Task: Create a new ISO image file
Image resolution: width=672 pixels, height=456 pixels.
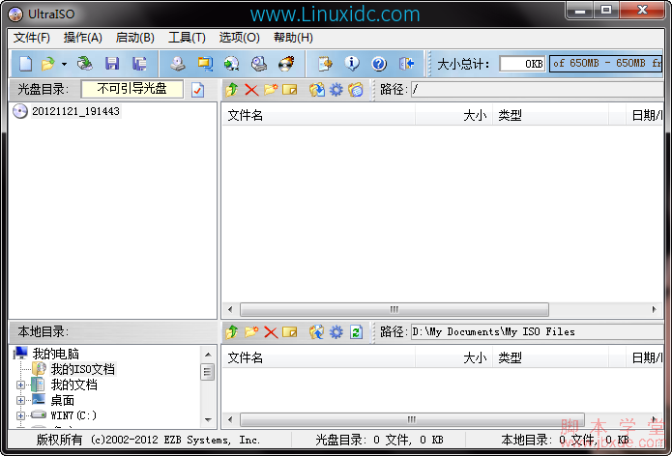Action: click(26, 64)
